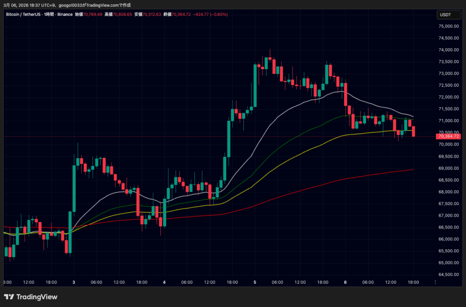466x307 pixels.
Task: Click the 安値 low price value 70,312.63
Action: pyautogui.click(x=152, y=15)
